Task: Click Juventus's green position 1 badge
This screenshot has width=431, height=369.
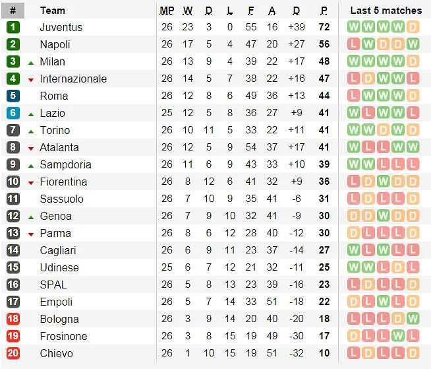Action: pyautogui.click(x=13, y=27)
